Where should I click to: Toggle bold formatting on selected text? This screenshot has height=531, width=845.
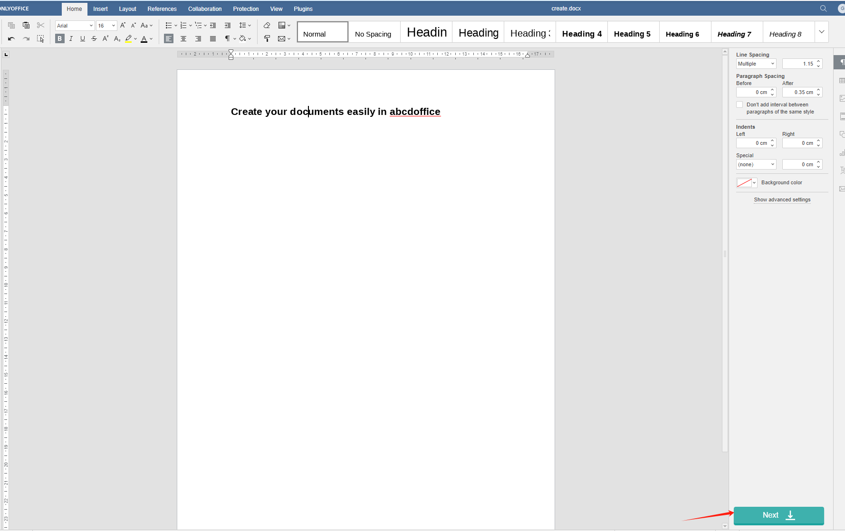59,38
